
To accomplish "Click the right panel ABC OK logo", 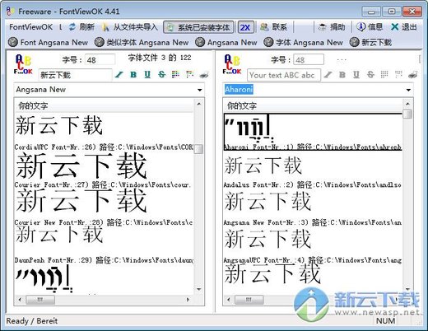I will click(232, 64).
